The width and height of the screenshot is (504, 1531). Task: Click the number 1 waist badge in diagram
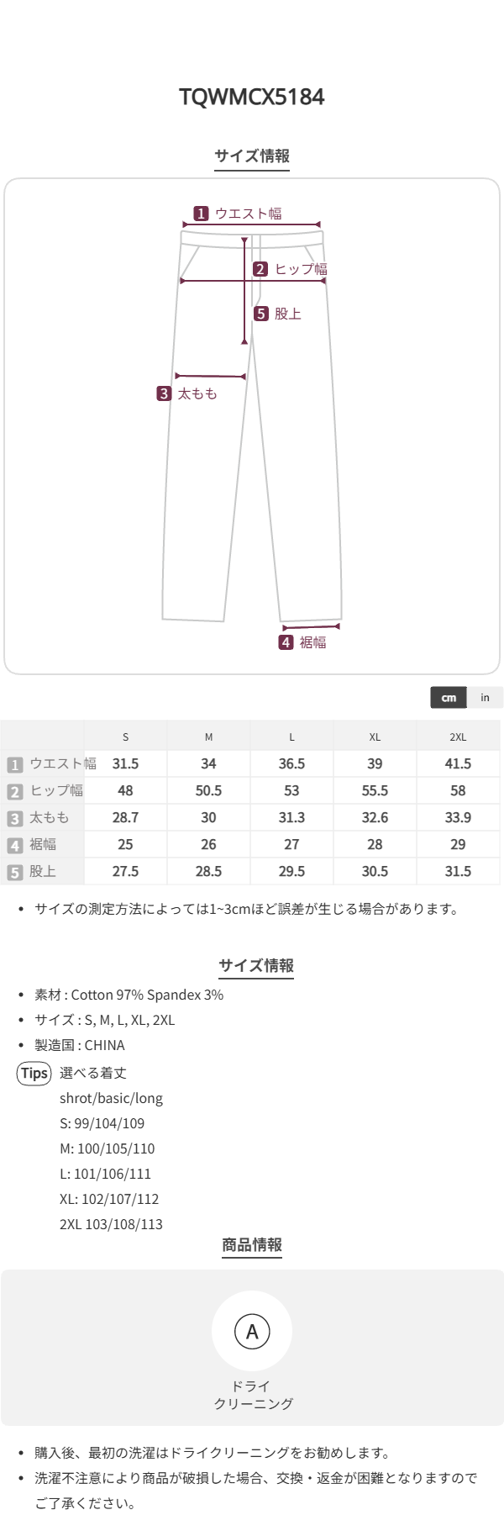tap(201, 214)
